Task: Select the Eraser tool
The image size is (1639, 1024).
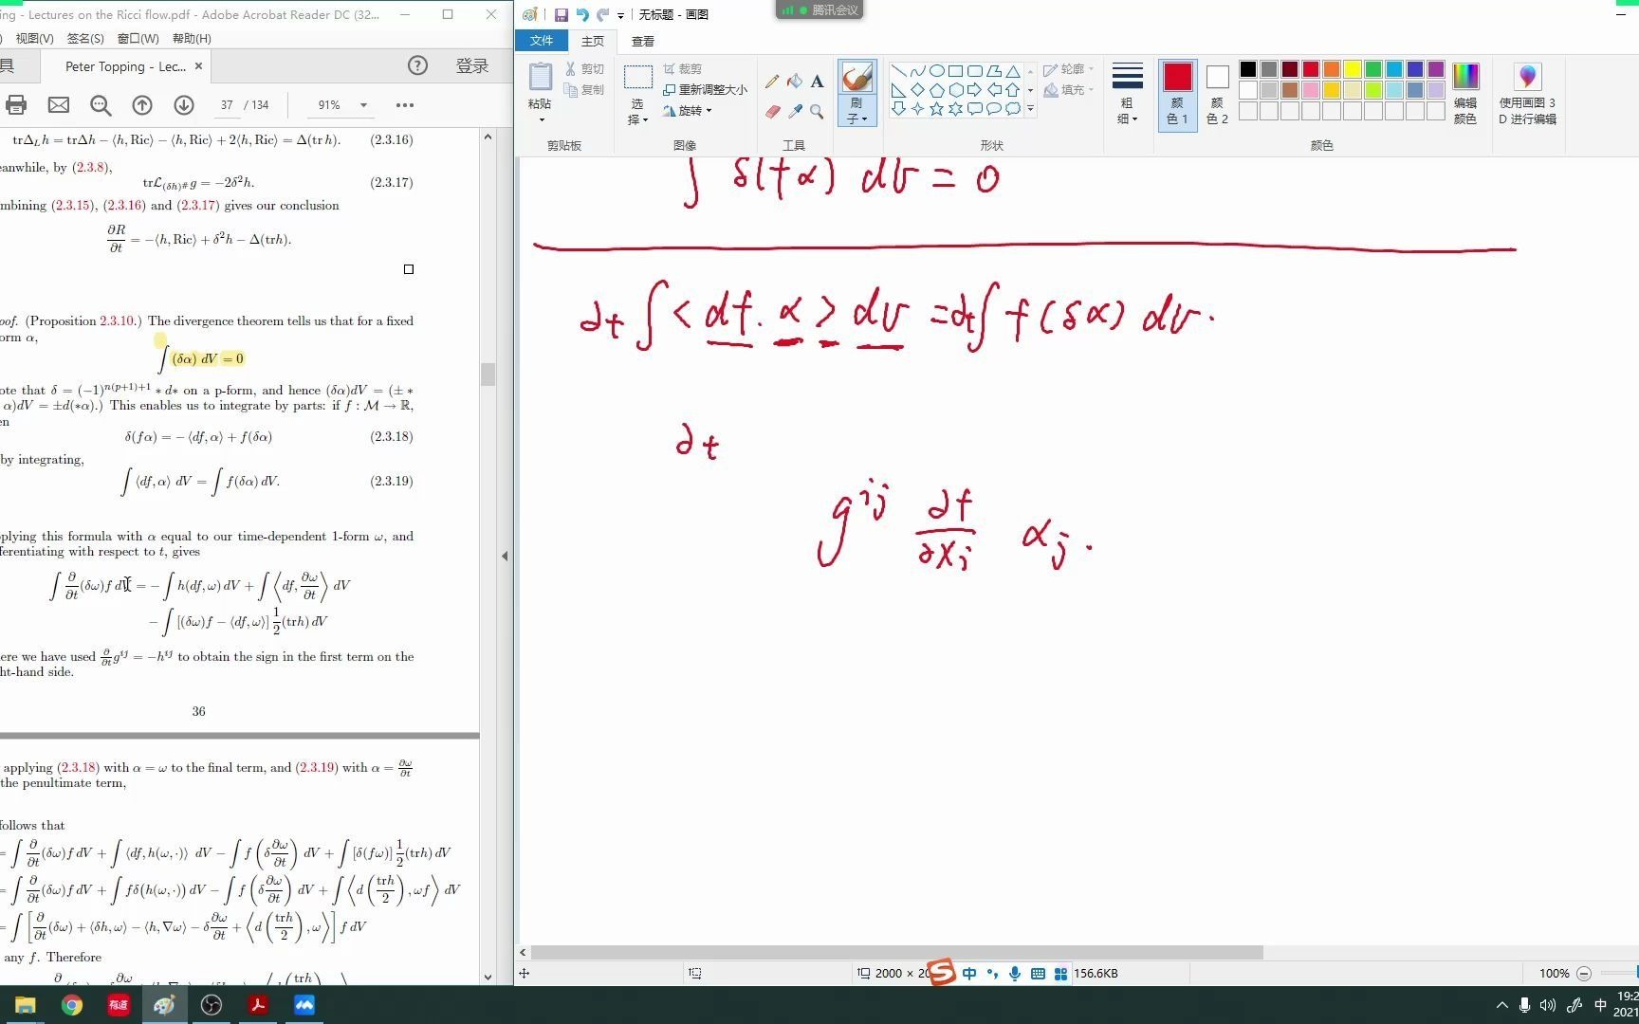Action: point(770,111)
